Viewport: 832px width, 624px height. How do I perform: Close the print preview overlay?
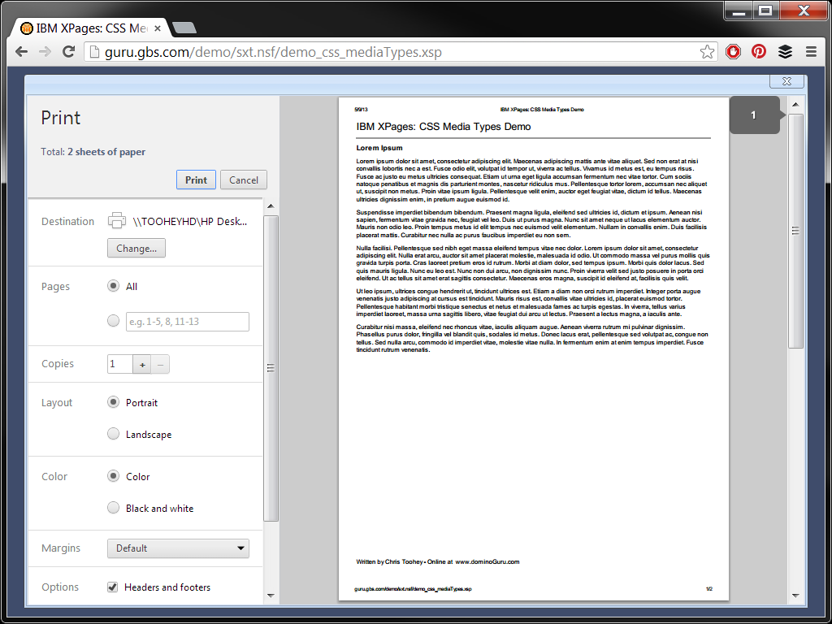point(786,81)
